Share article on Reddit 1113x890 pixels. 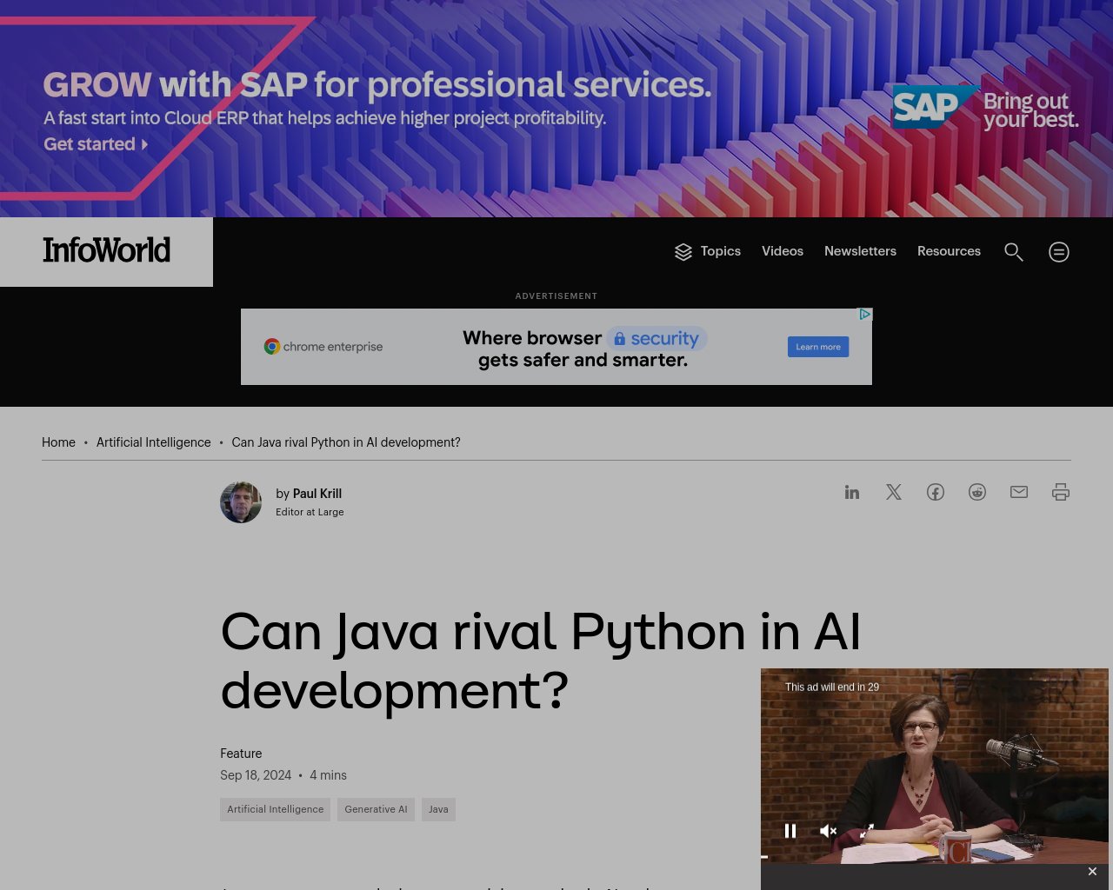[x=977, y=492]
